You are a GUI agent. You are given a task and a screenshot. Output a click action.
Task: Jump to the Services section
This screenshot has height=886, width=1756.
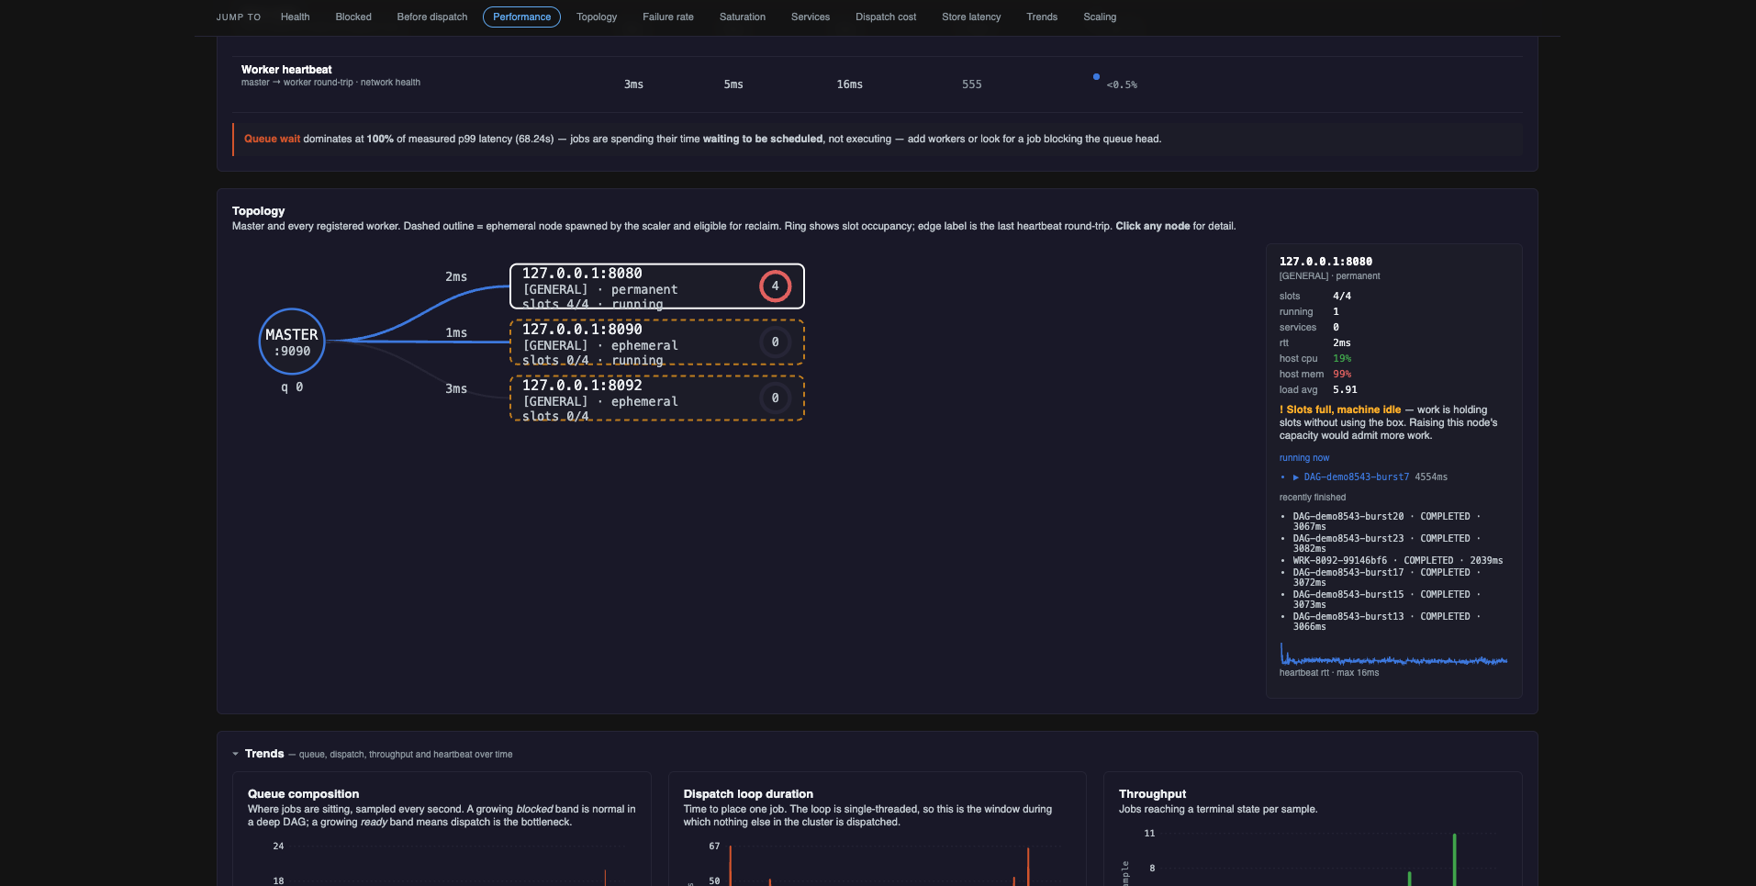(x=811, y=17)
